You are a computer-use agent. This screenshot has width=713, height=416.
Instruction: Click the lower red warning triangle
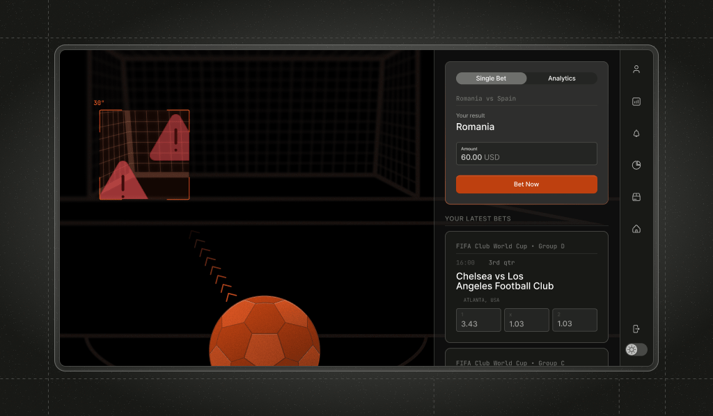123,182
